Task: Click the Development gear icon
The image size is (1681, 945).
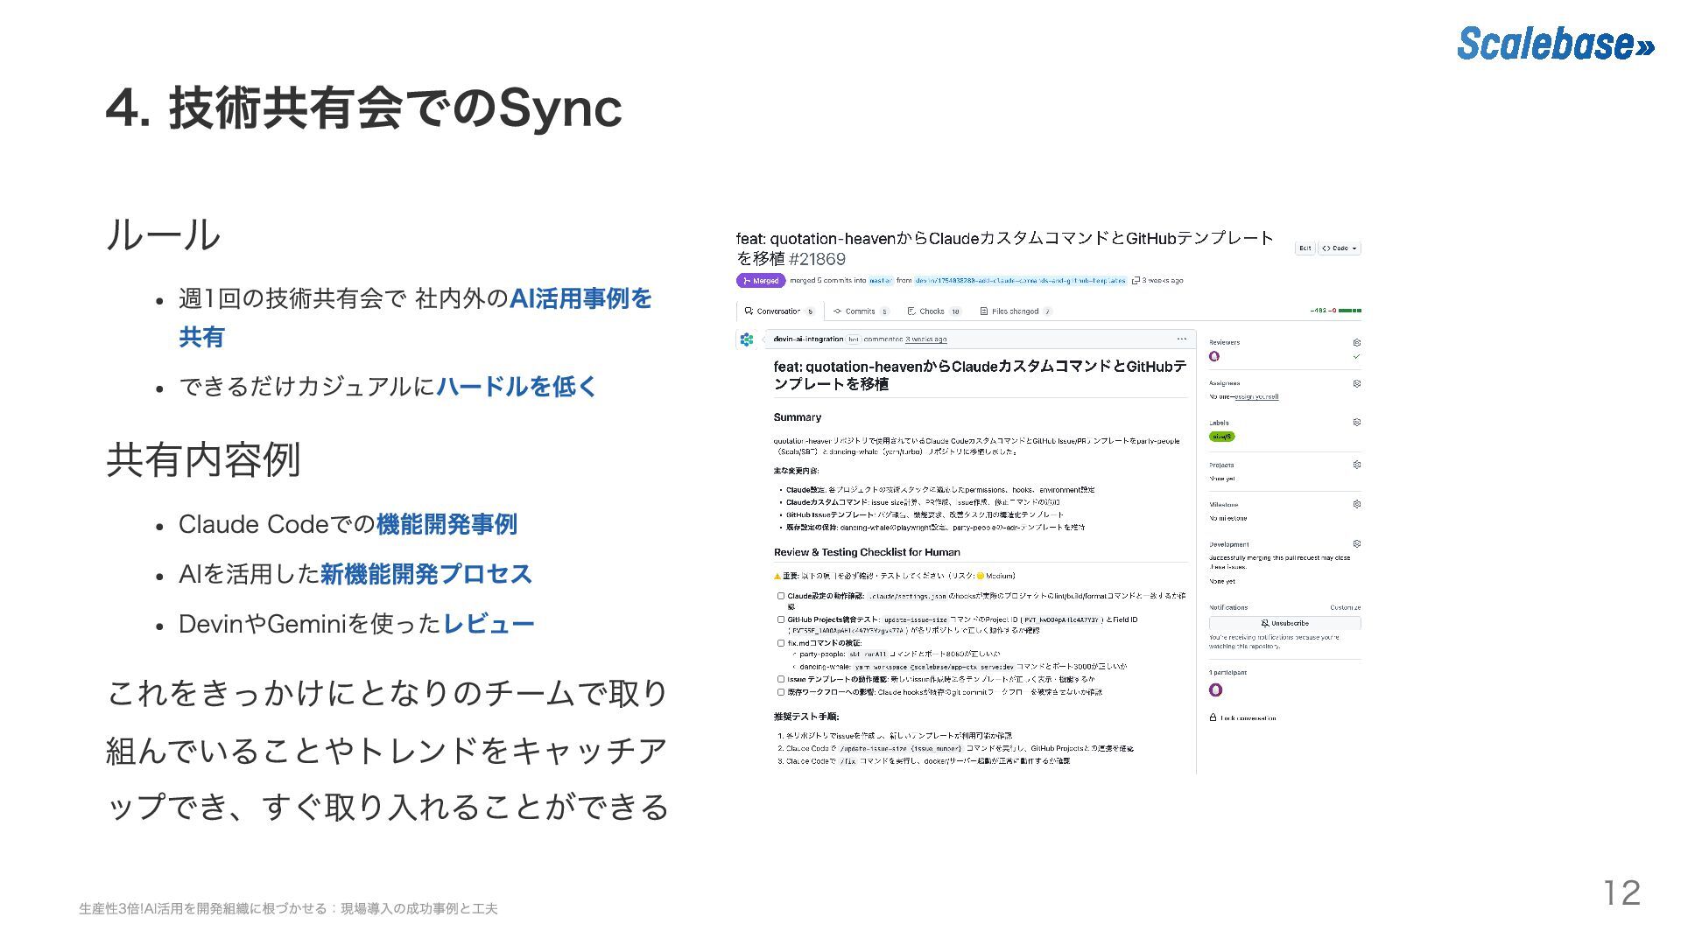Action: (x=1356, y=543)
